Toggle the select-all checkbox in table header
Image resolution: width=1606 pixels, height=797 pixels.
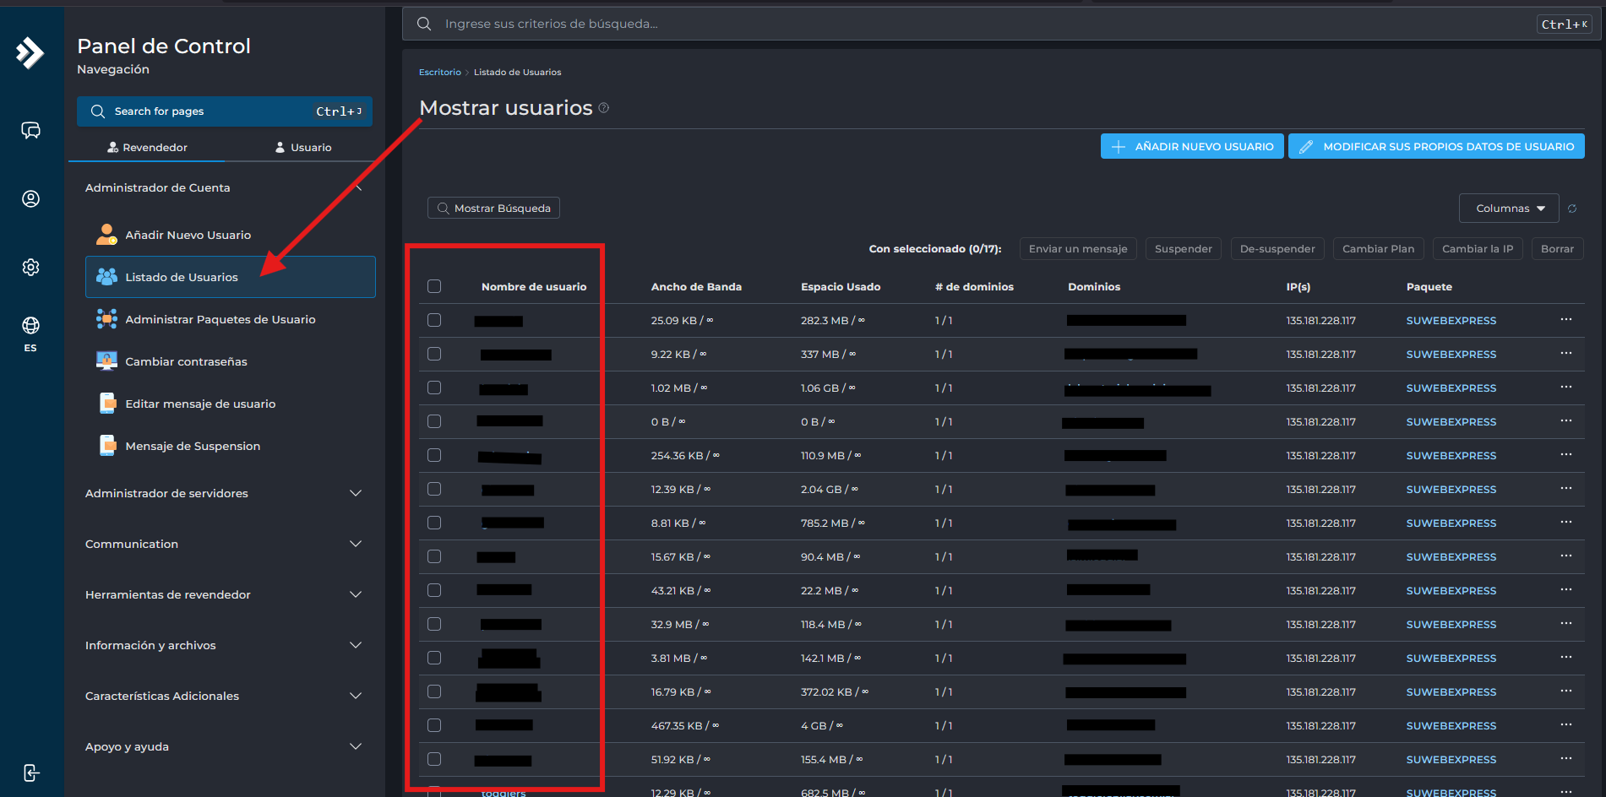pyautogui.click(x=434, y=286)
